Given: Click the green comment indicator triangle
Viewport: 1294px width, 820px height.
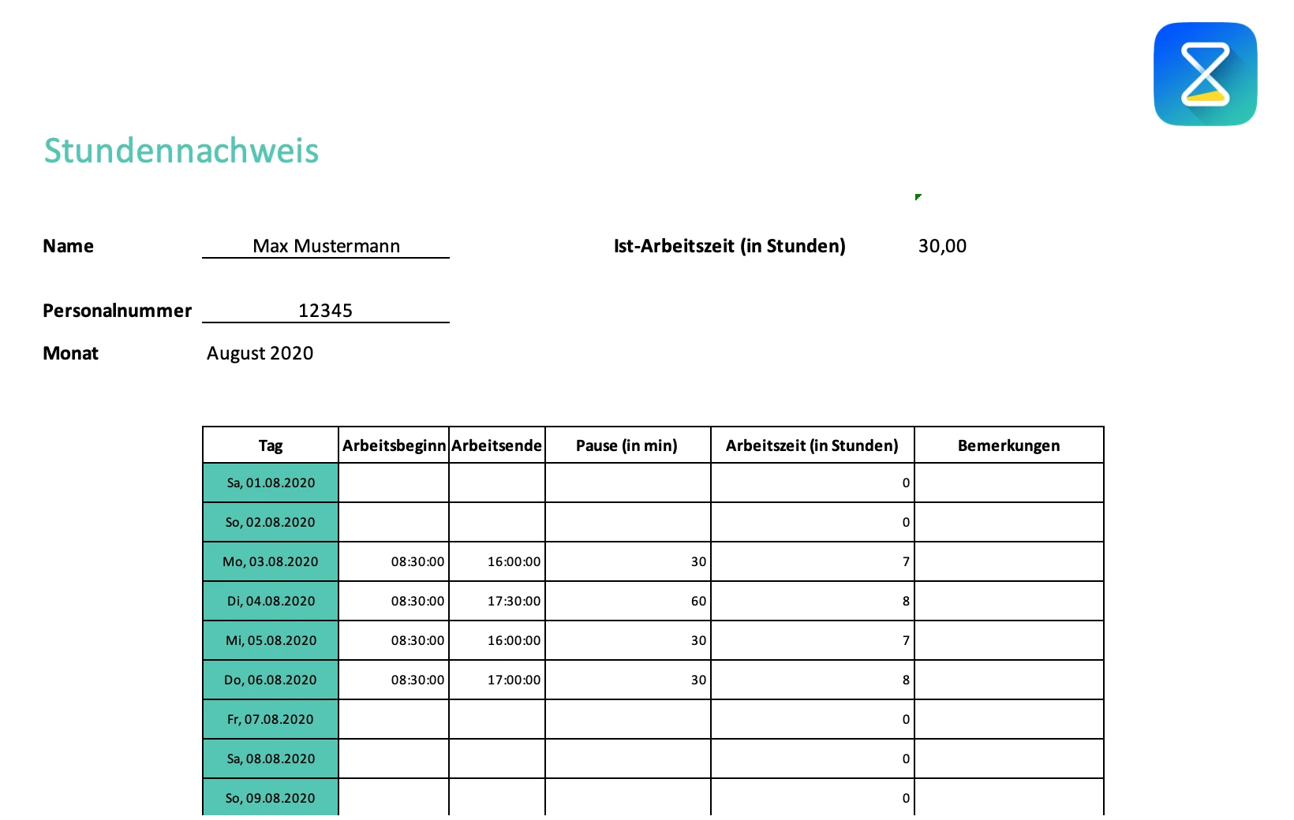Looking at the screenshot, I should (x=918, y=196).
